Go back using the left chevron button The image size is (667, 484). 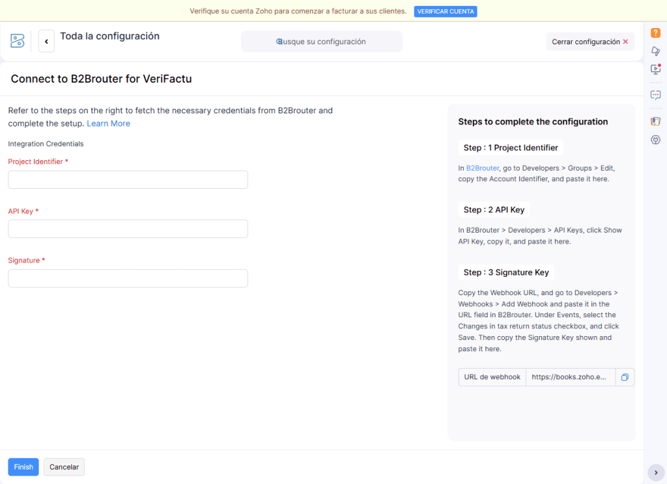click(46, 41)
